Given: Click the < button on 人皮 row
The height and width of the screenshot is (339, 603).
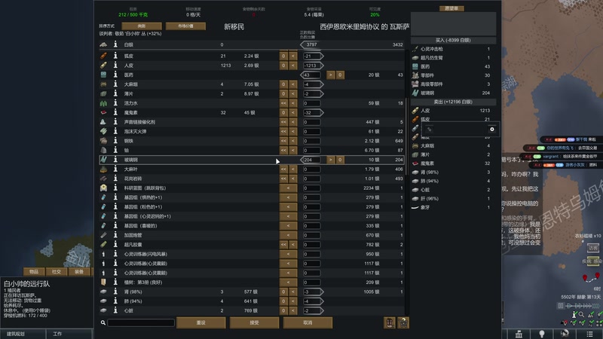Looking at the screenshot, I should [x=293, y=66].
